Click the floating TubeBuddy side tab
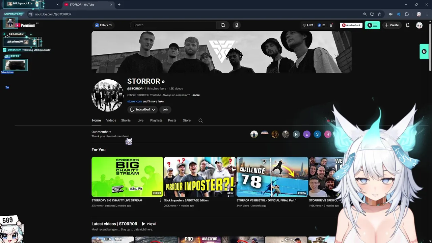432x243 pixels. click(424, 52)
